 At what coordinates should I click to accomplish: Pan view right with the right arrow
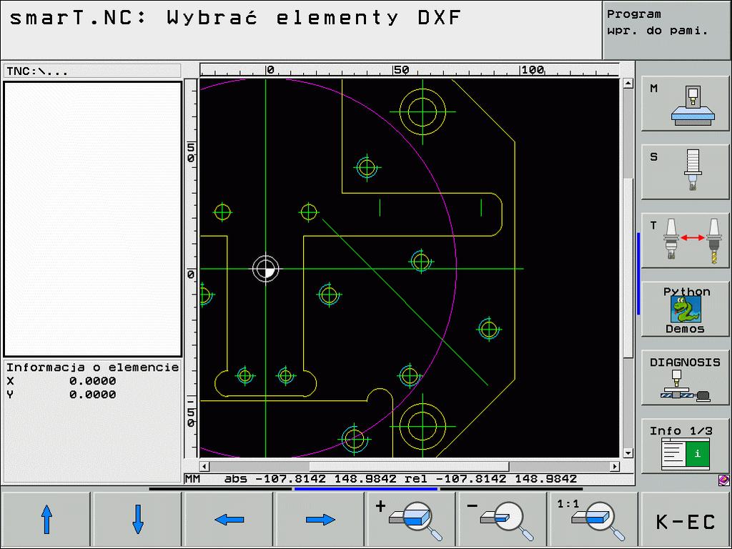320,520
